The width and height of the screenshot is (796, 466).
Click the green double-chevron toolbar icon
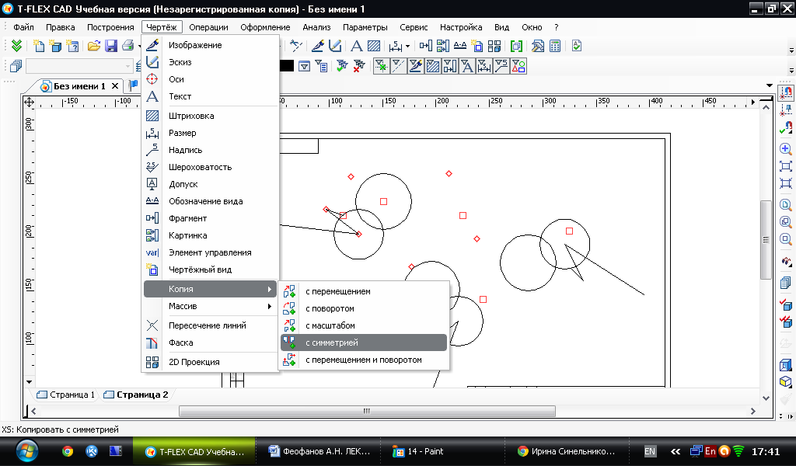pos(17,46)
